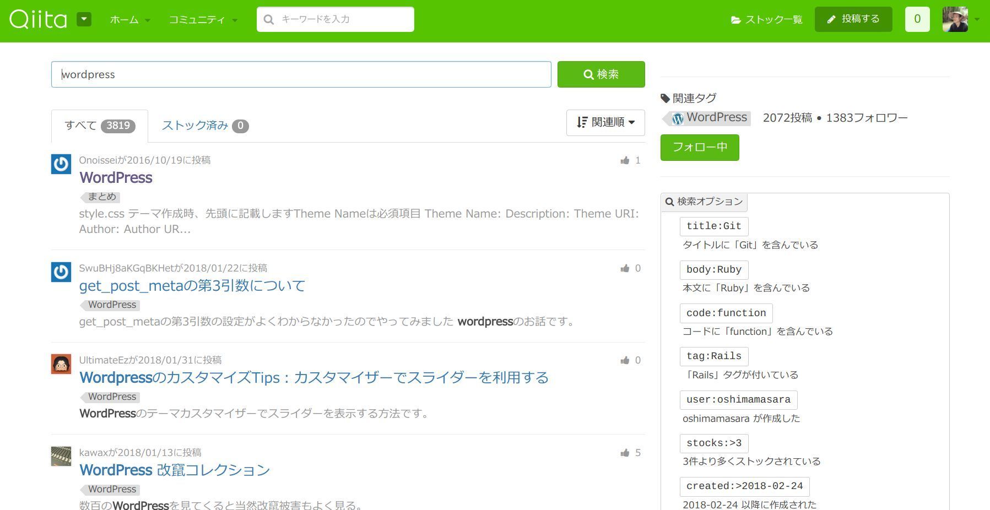
Task: Open the dropdown beside the Qiita logo
Action: pyautogui.click(x=84, y=19)
